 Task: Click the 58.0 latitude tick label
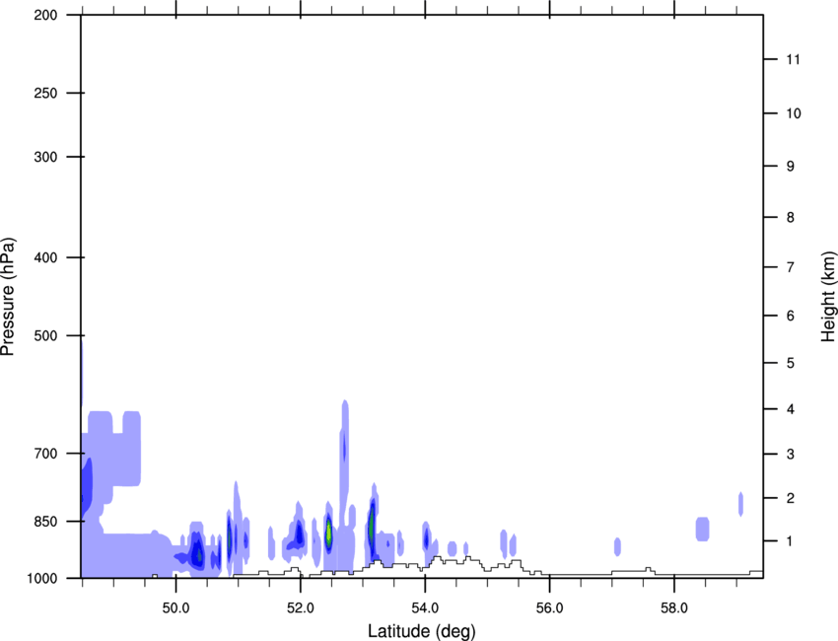pyautogui.click(x=674, y=608)
